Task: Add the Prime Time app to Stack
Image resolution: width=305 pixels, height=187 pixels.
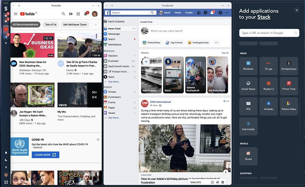Action: (x=289, y=86)
